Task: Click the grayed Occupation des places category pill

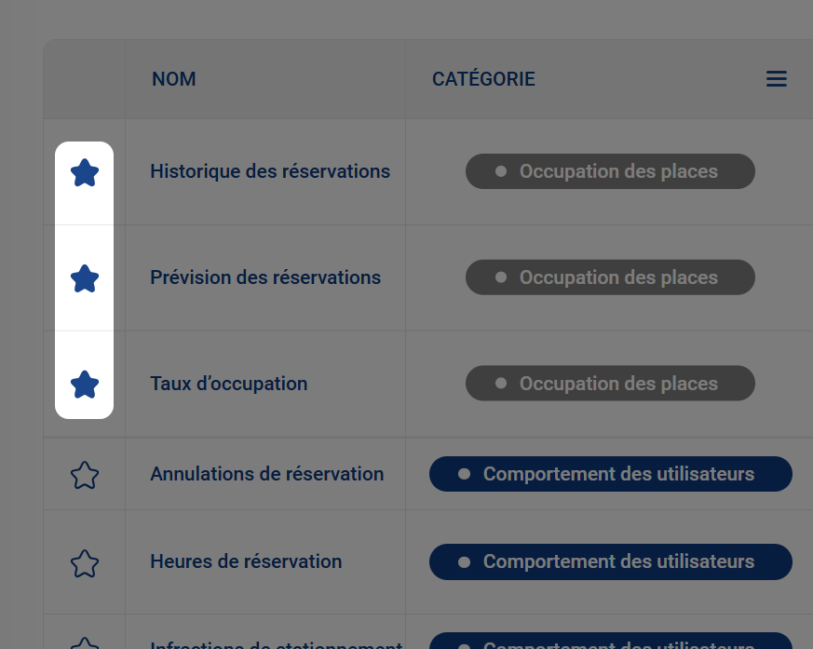Action: (x=610, y=171)
